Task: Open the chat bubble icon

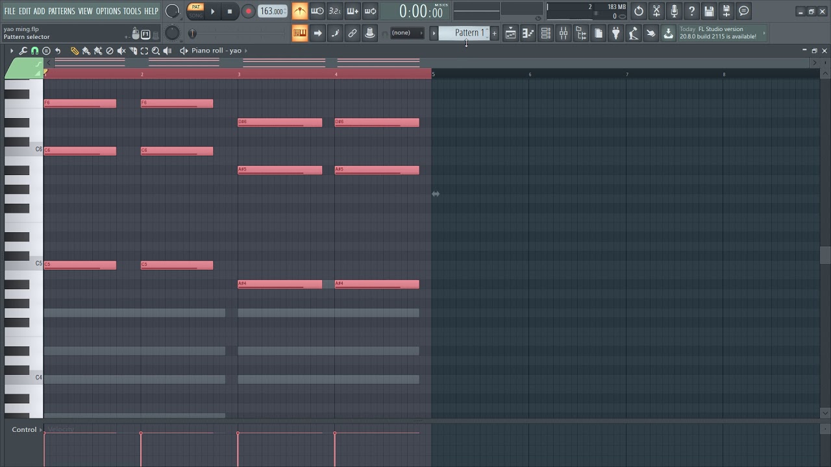Action: coord(744,11)
